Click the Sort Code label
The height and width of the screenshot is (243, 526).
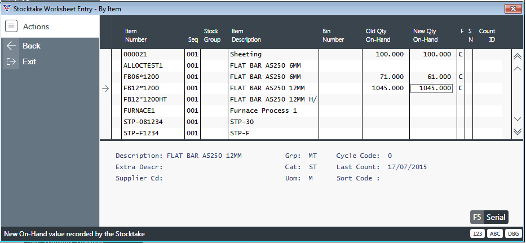358,178
